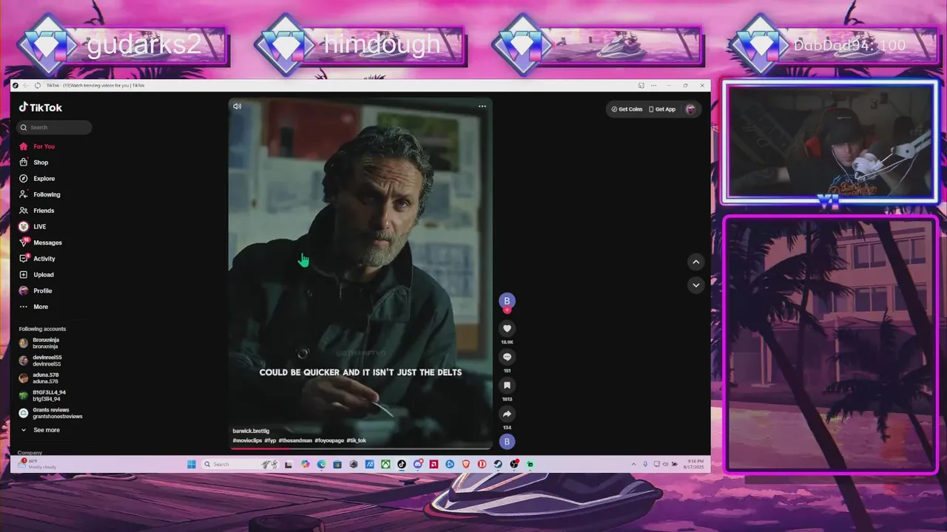
Task: Go to the previous video
Action: click(x=695, y=262)
